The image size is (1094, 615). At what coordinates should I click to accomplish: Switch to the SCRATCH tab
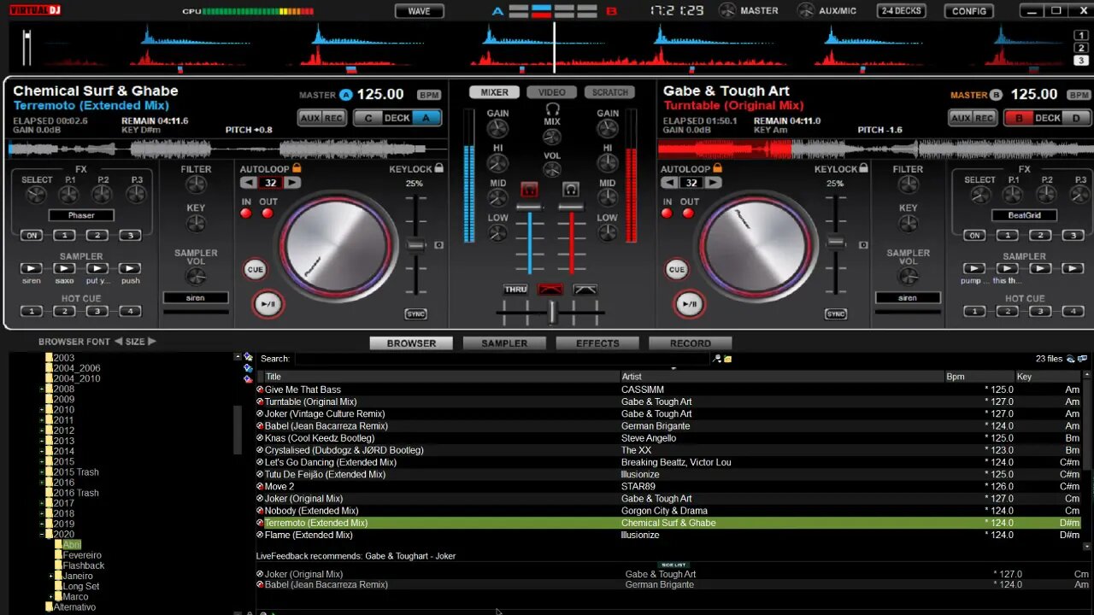(609, 92)
